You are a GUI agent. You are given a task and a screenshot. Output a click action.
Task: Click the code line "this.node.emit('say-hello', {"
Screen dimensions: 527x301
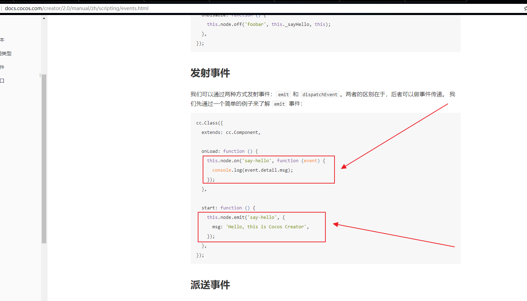246,217
